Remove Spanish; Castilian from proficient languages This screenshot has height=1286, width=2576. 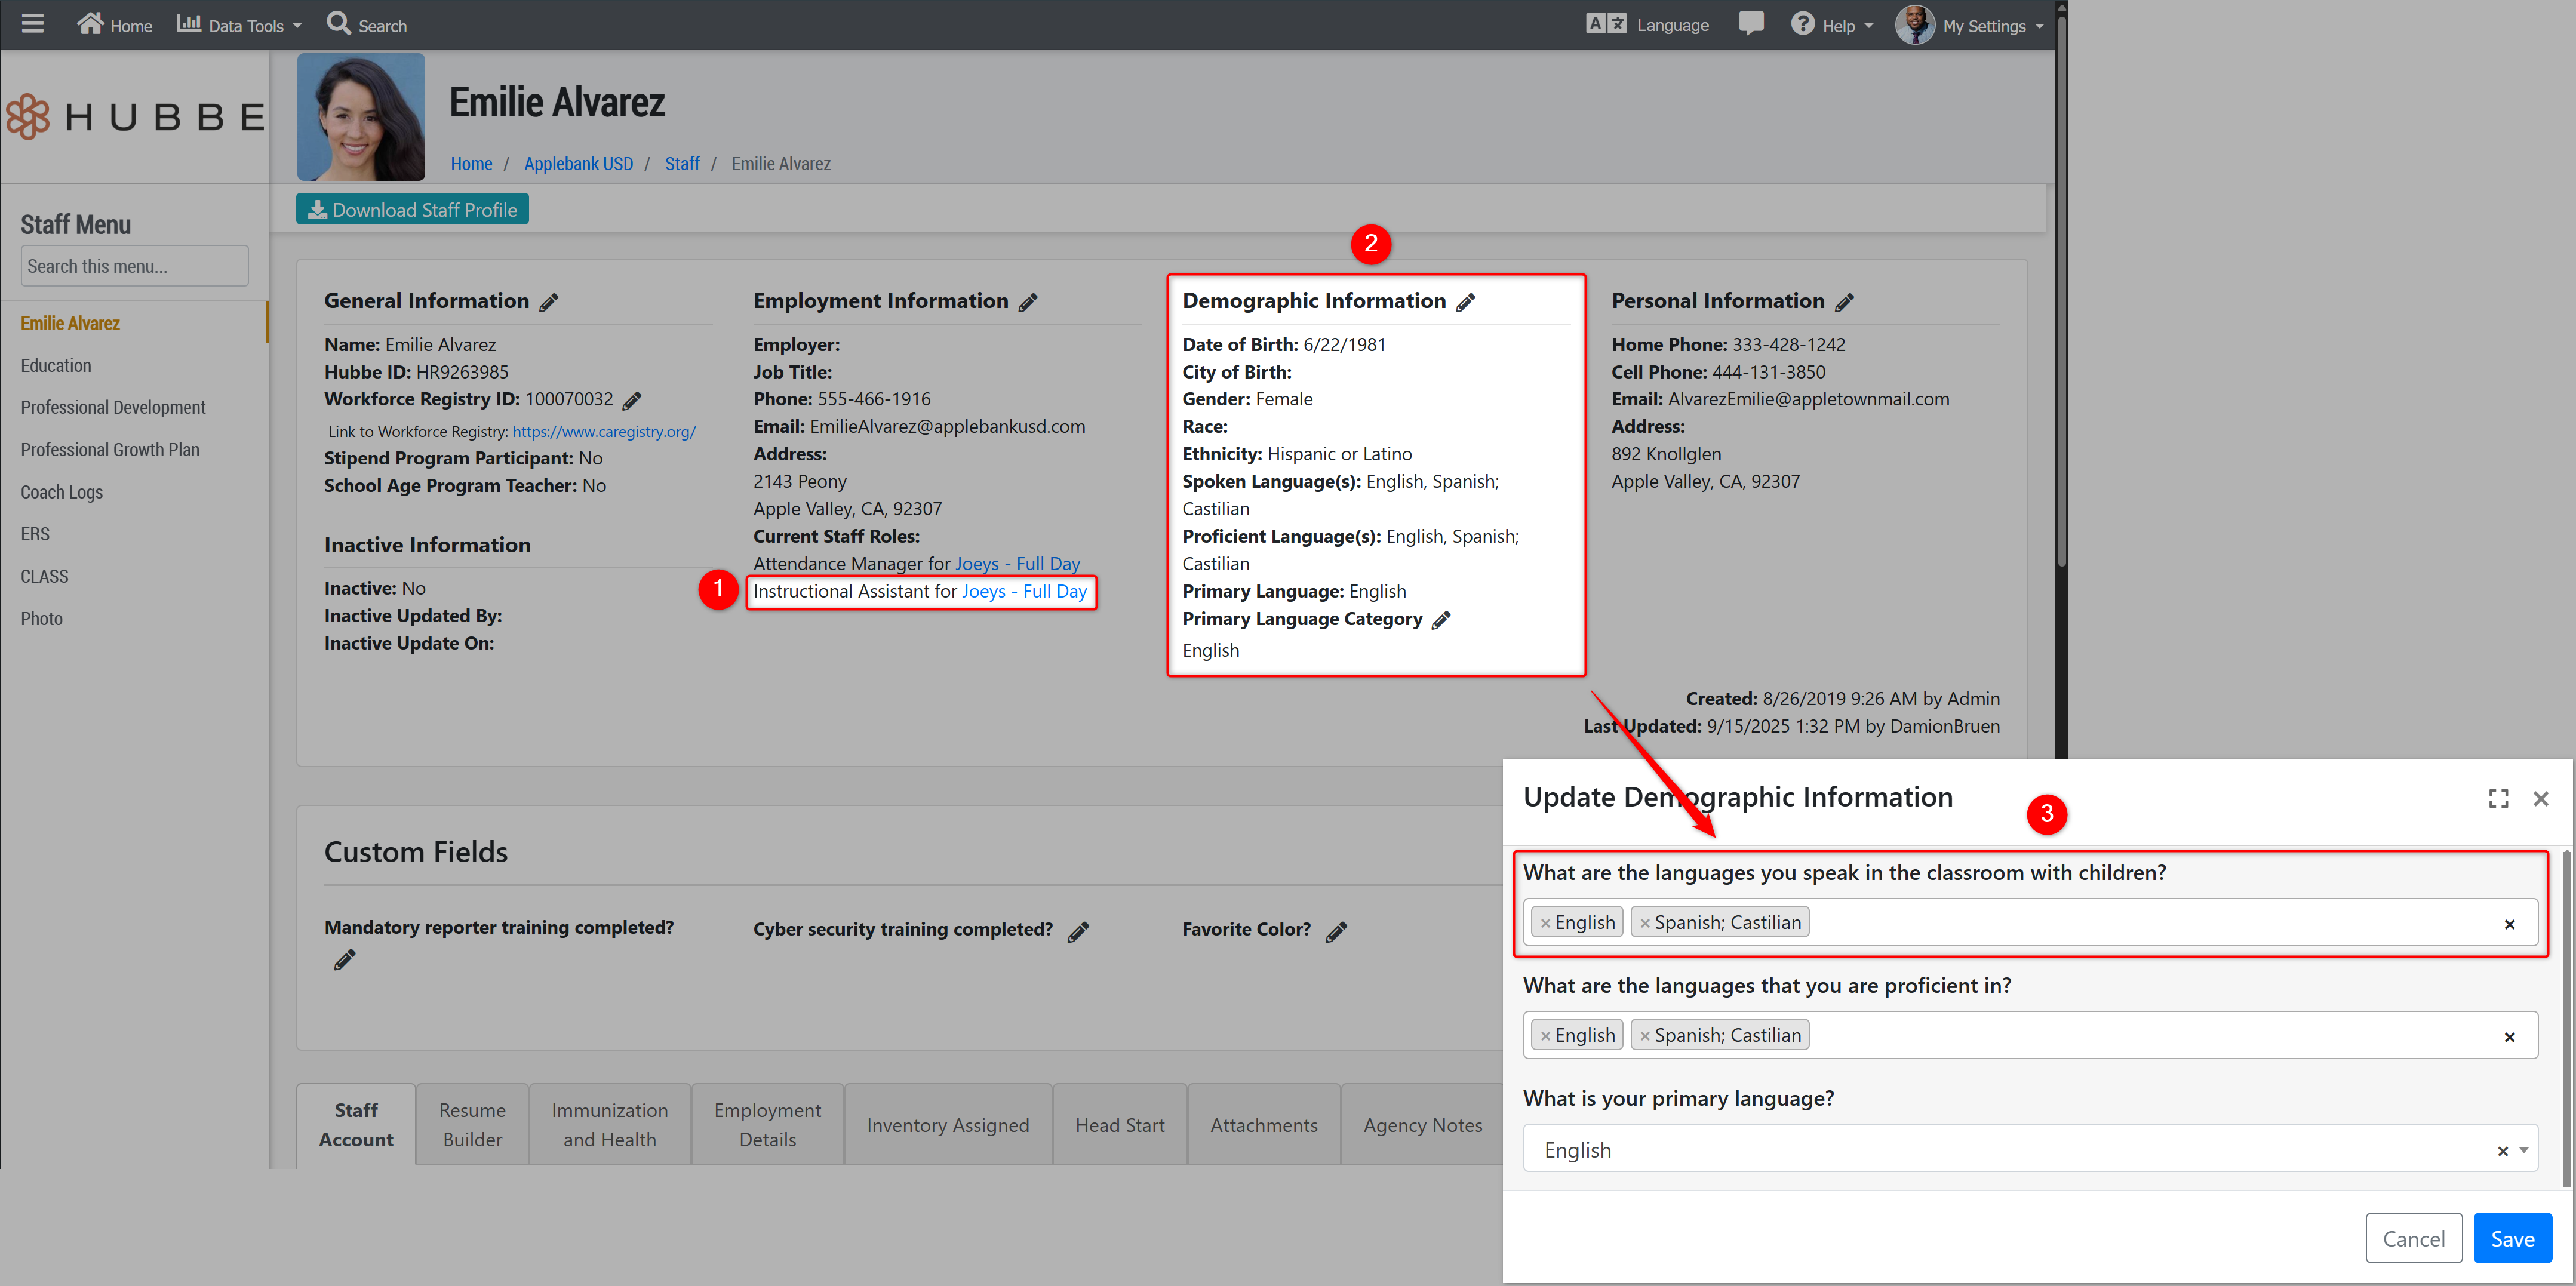(1644, 1036)
